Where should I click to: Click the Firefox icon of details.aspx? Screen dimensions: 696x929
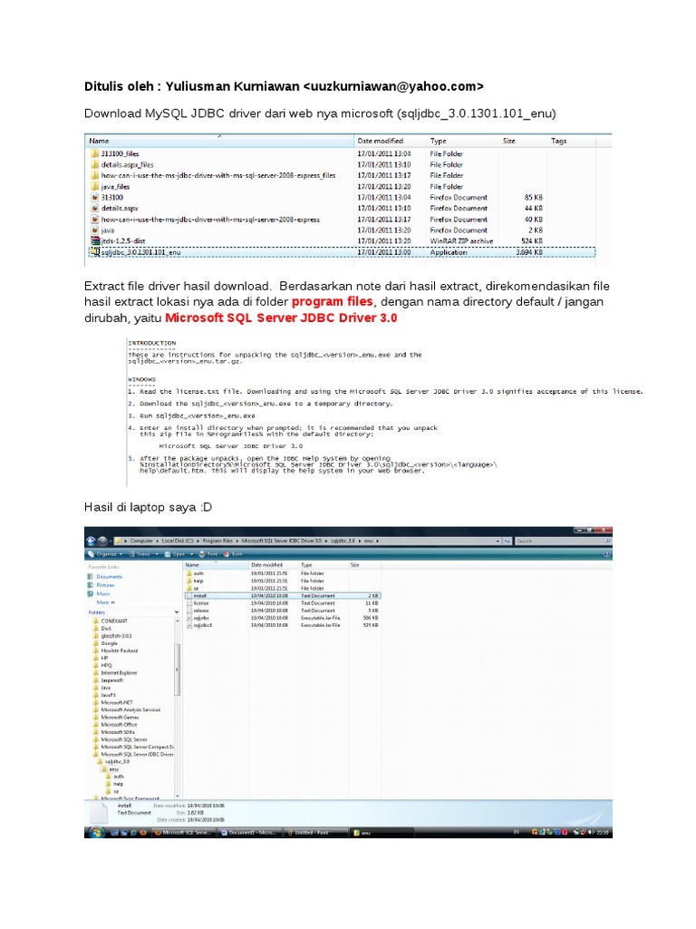click(x=94, y=208)
